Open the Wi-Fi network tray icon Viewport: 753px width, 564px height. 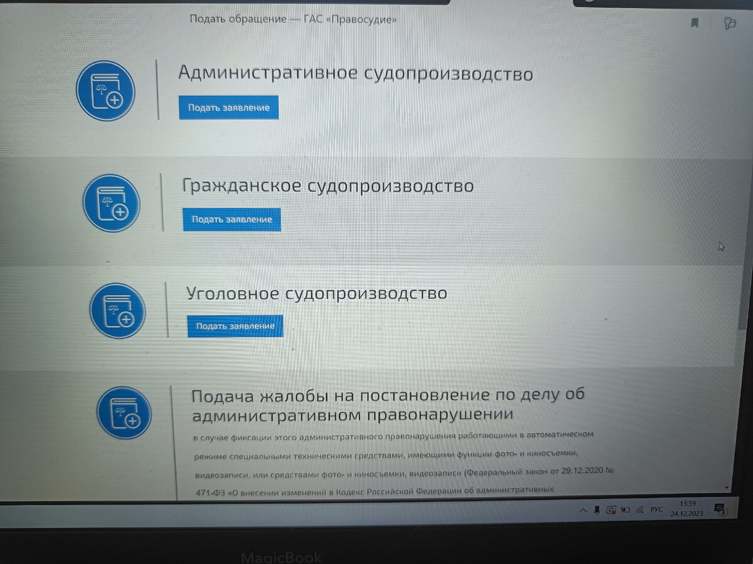(640, 510)
